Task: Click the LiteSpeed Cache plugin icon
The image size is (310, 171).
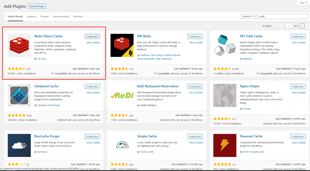Action: coord(19,95)
